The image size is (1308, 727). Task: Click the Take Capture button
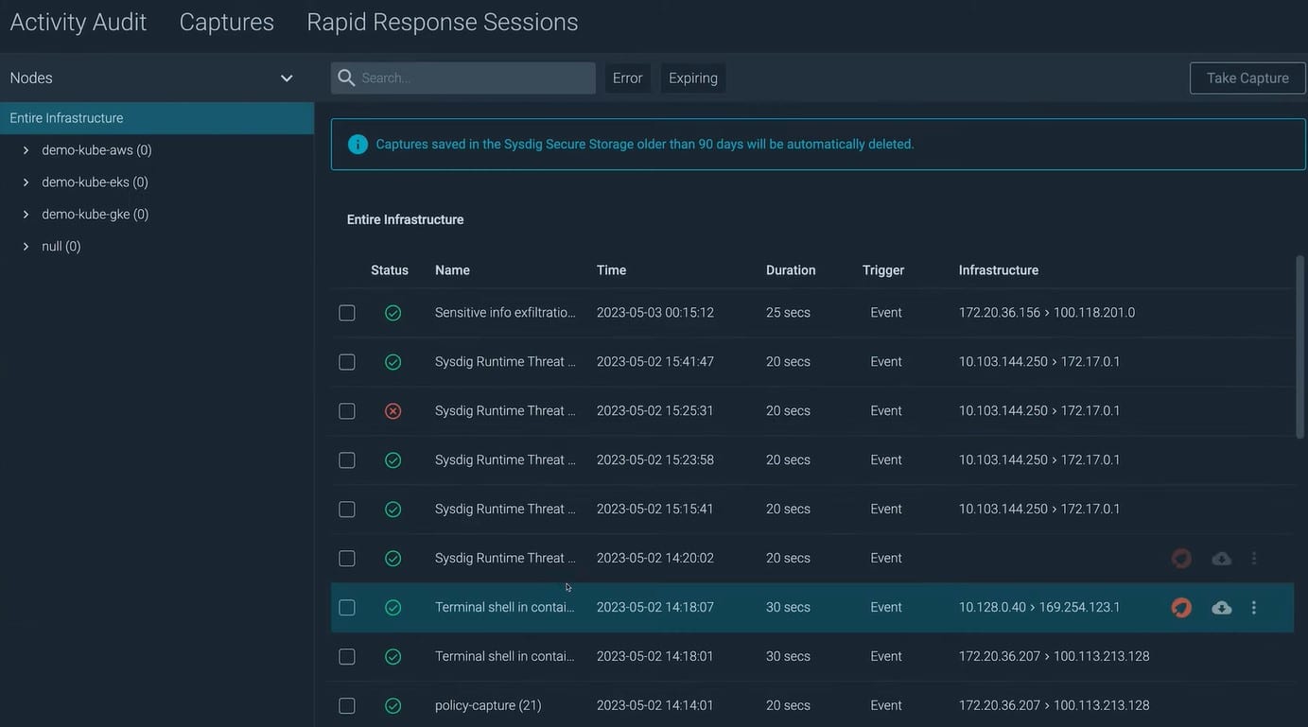(1247, 78)
